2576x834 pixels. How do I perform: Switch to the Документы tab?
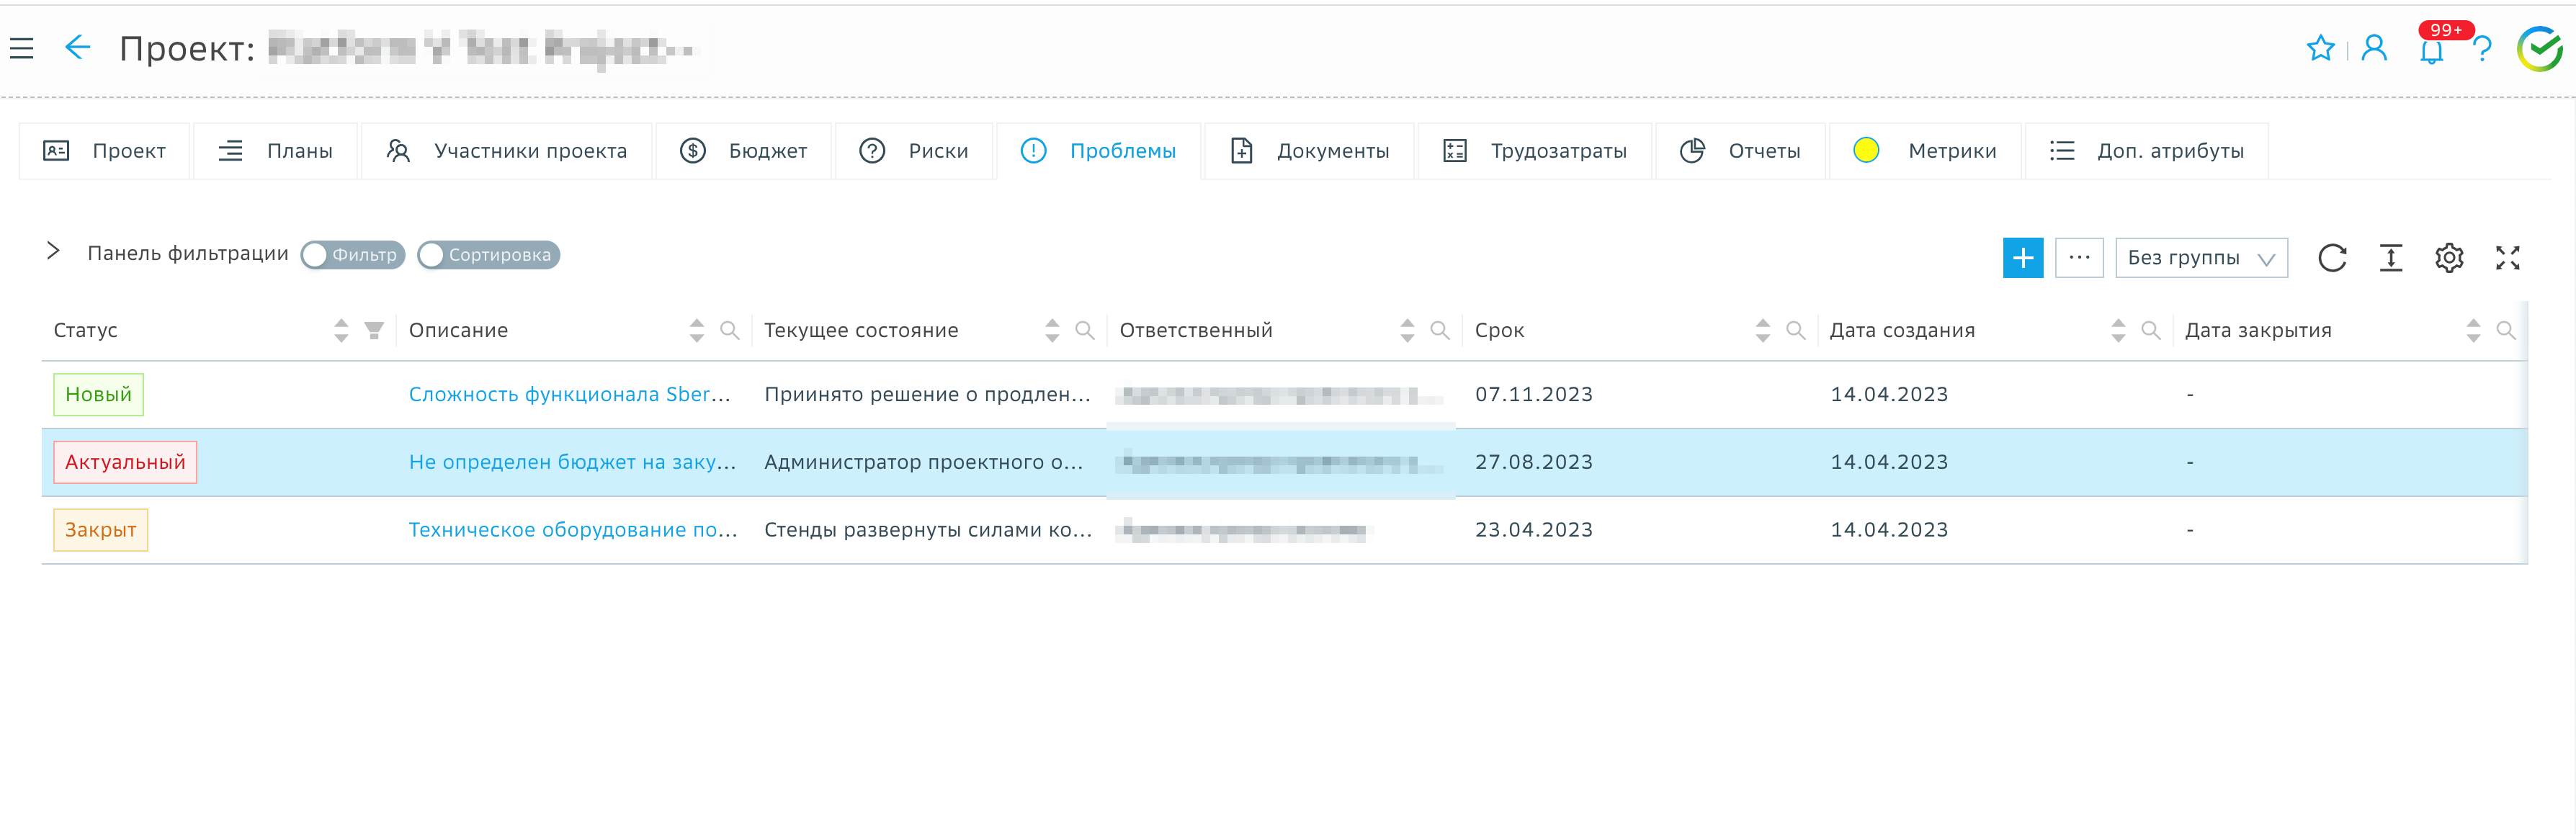tap(1309, 151)
